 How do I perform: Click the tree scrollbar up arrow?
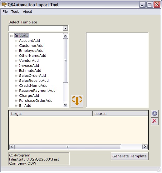[x=66, y=36]
